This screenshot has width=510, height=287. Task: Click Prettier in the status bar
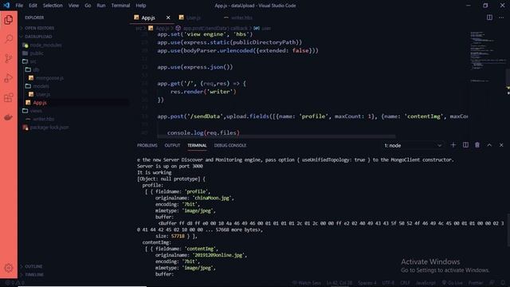point(476,283)
